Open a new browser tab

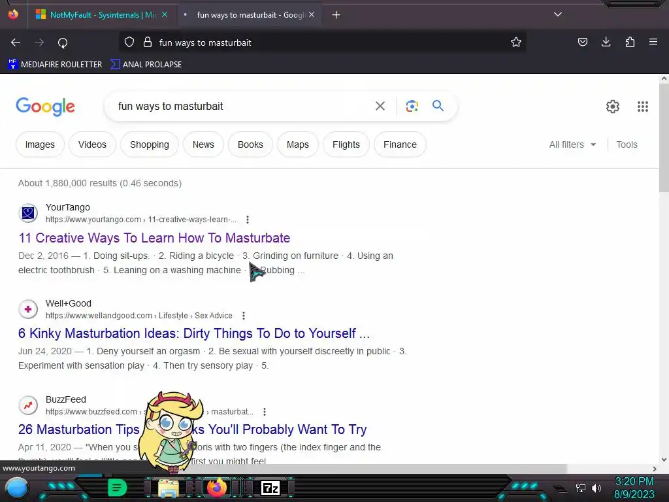(x=336, y=15)
